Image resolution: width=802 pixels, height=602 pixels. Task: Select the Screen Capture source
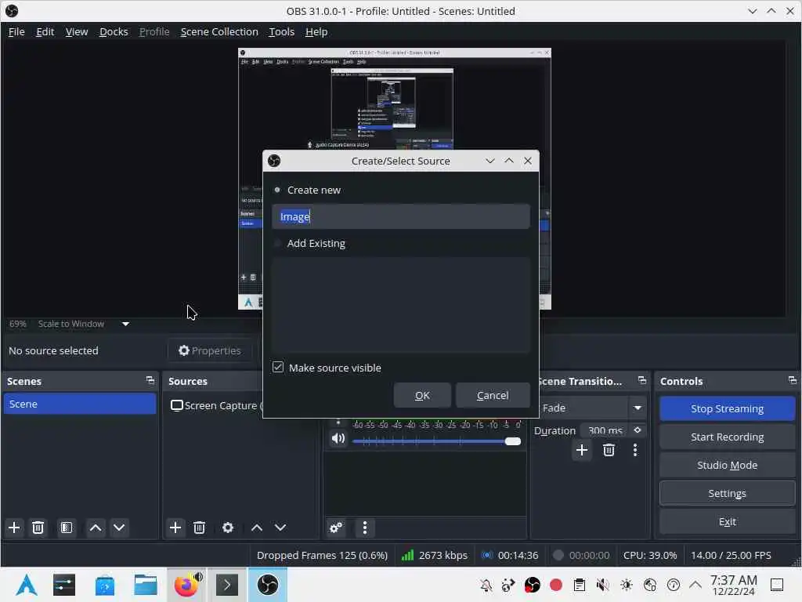tap(217, 405)
